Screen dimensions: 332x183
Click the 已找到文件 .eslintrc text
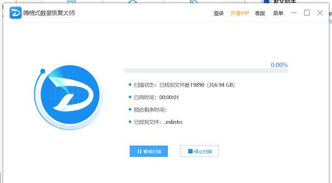pyautogui.click(x=158, y=122)
